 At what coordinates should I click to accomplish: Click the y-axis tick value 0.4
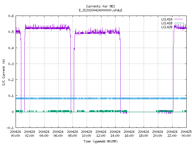point(11,48)
